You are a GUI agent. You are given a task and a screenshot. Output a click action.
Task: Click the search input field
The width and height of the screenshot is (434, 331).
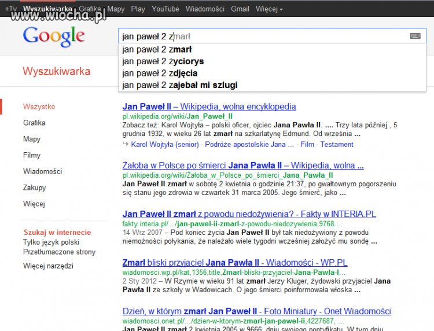272,36
